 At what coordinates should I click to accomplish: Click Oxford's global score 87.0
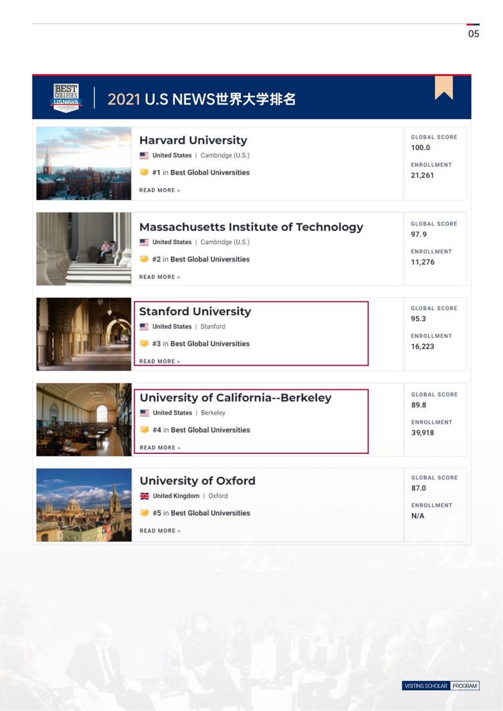coord(420,488)
